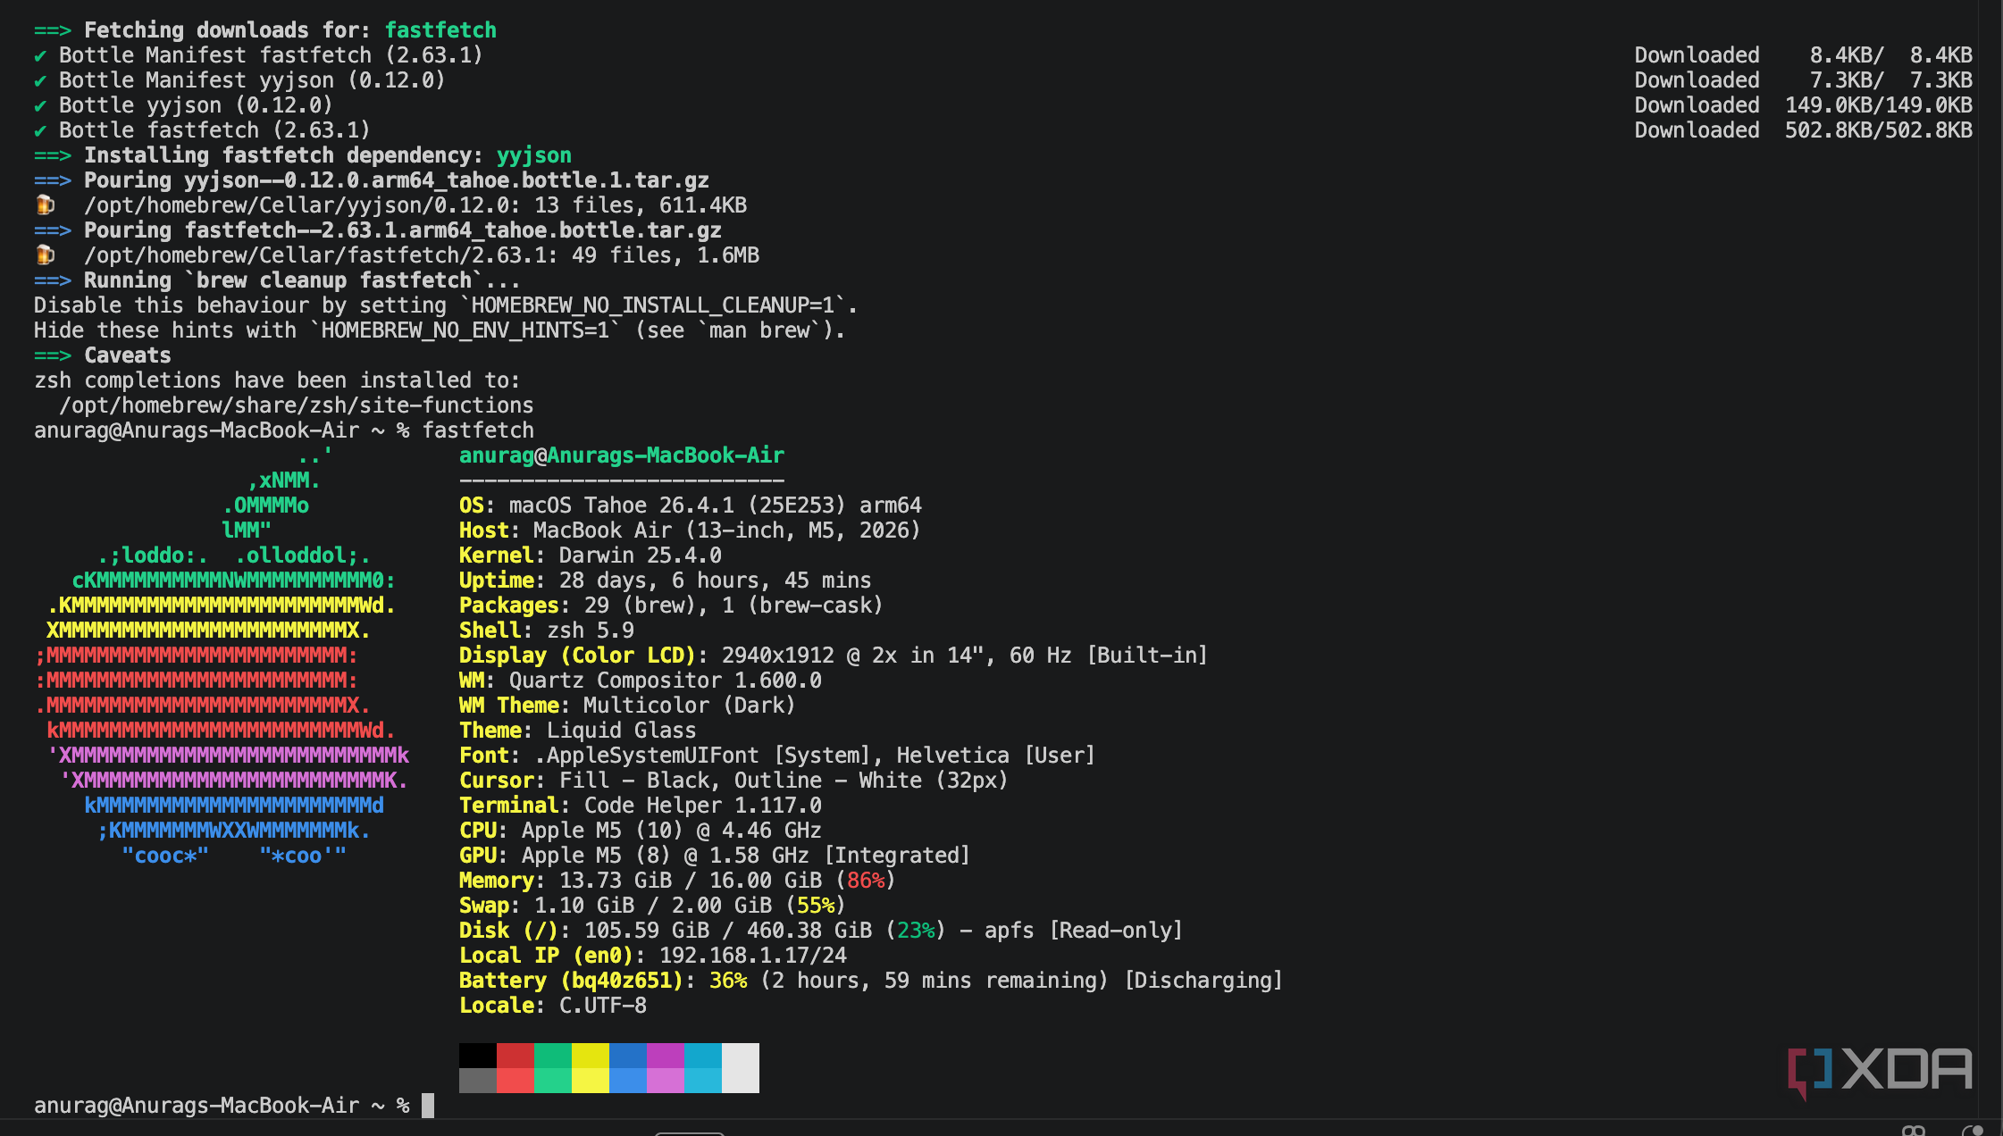The width and height of the screenshot is (2003, 1136).
Task: Select the cyan swatch in the top row
Action: click(x=703, y=1056)
